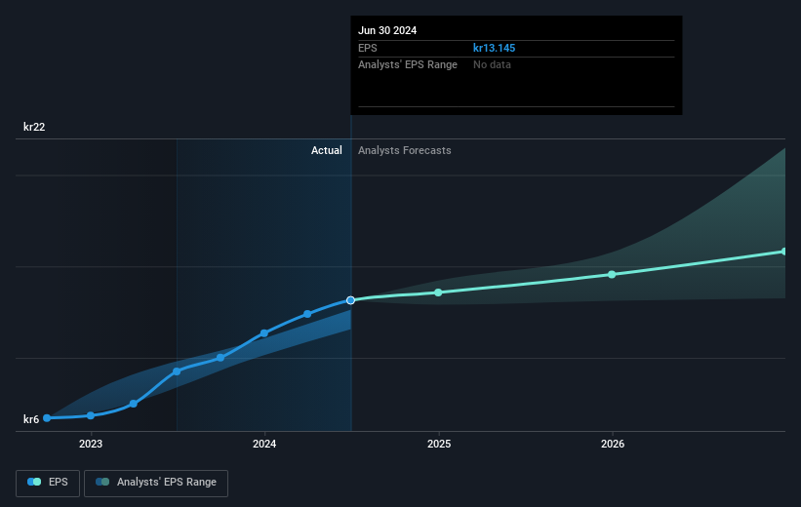Screen dimensions: 801x507
Task: Click the 2026 x-axis label
Action: click(613, 444)
